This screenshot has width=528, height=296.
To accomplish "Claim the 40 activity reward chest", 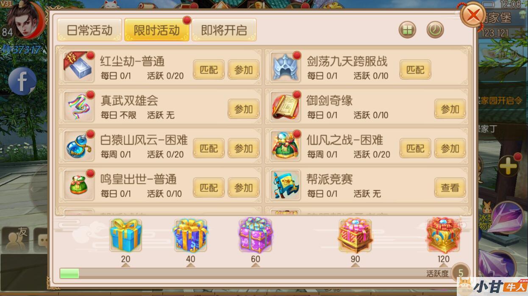I will (190, 235).
